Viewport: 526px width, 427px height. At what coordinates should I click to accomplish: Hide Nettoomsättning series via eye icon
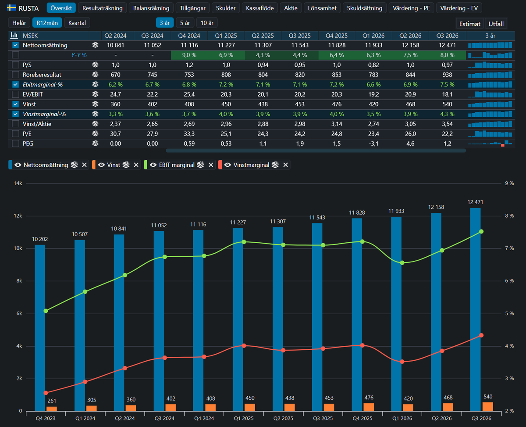coord(18,165)
